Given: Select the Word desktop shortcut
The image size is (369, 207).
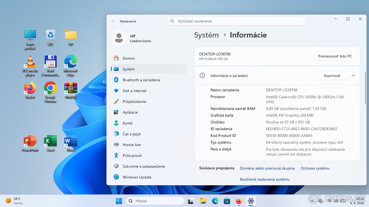Looking at the screenshot, I should coord(71,143).
